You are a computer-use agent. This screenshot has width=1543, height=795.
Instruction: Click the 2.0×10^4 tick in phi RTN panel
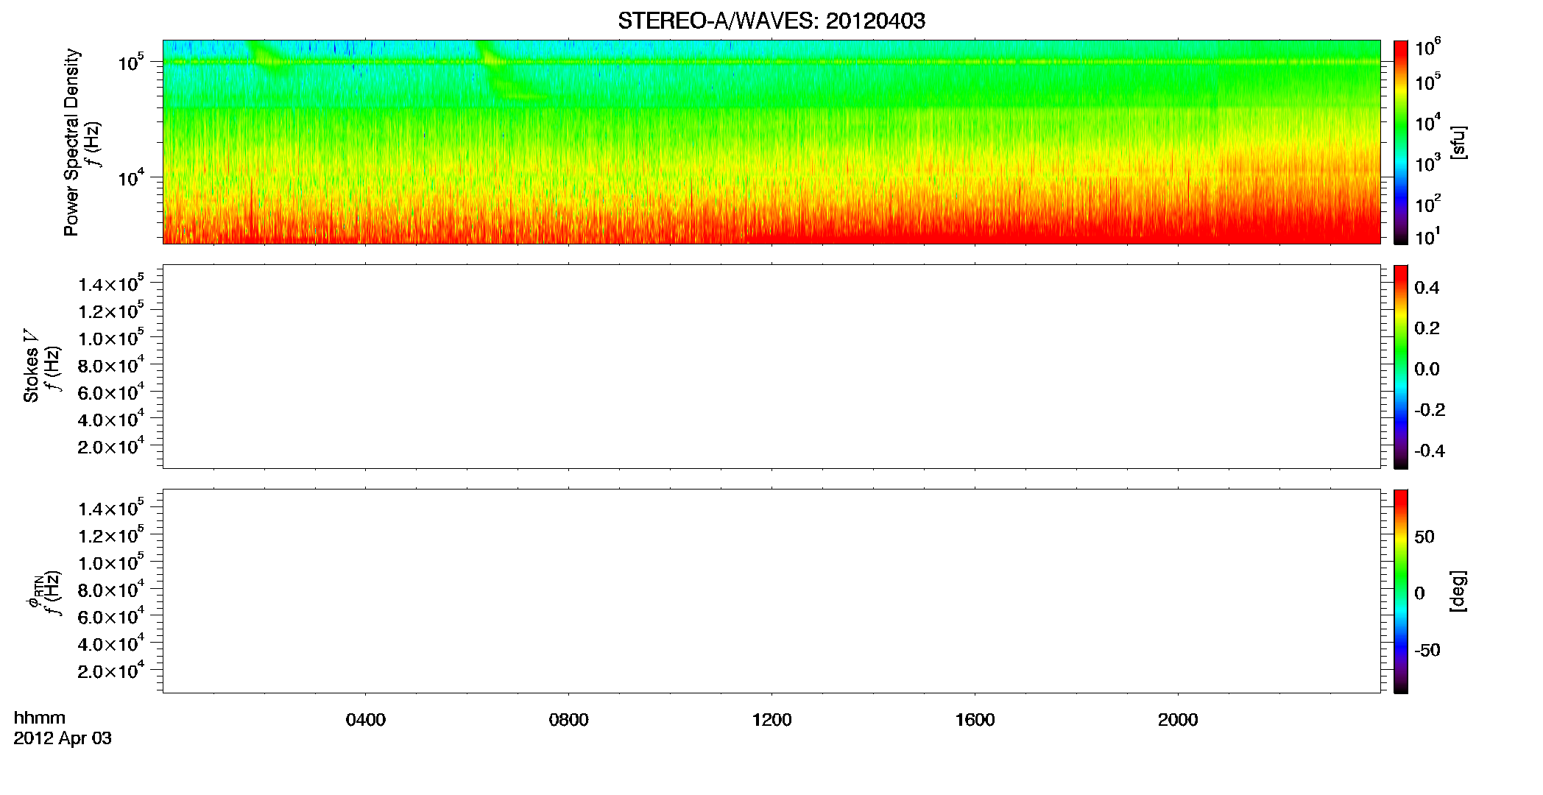coord(111,670)
